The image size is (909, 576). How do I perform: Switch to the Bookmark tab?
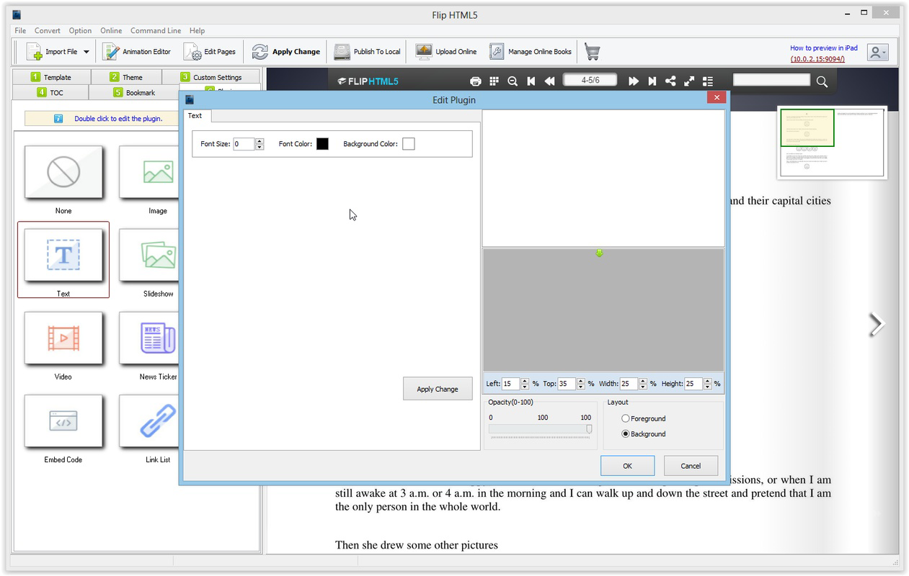[x=134, y=92]
